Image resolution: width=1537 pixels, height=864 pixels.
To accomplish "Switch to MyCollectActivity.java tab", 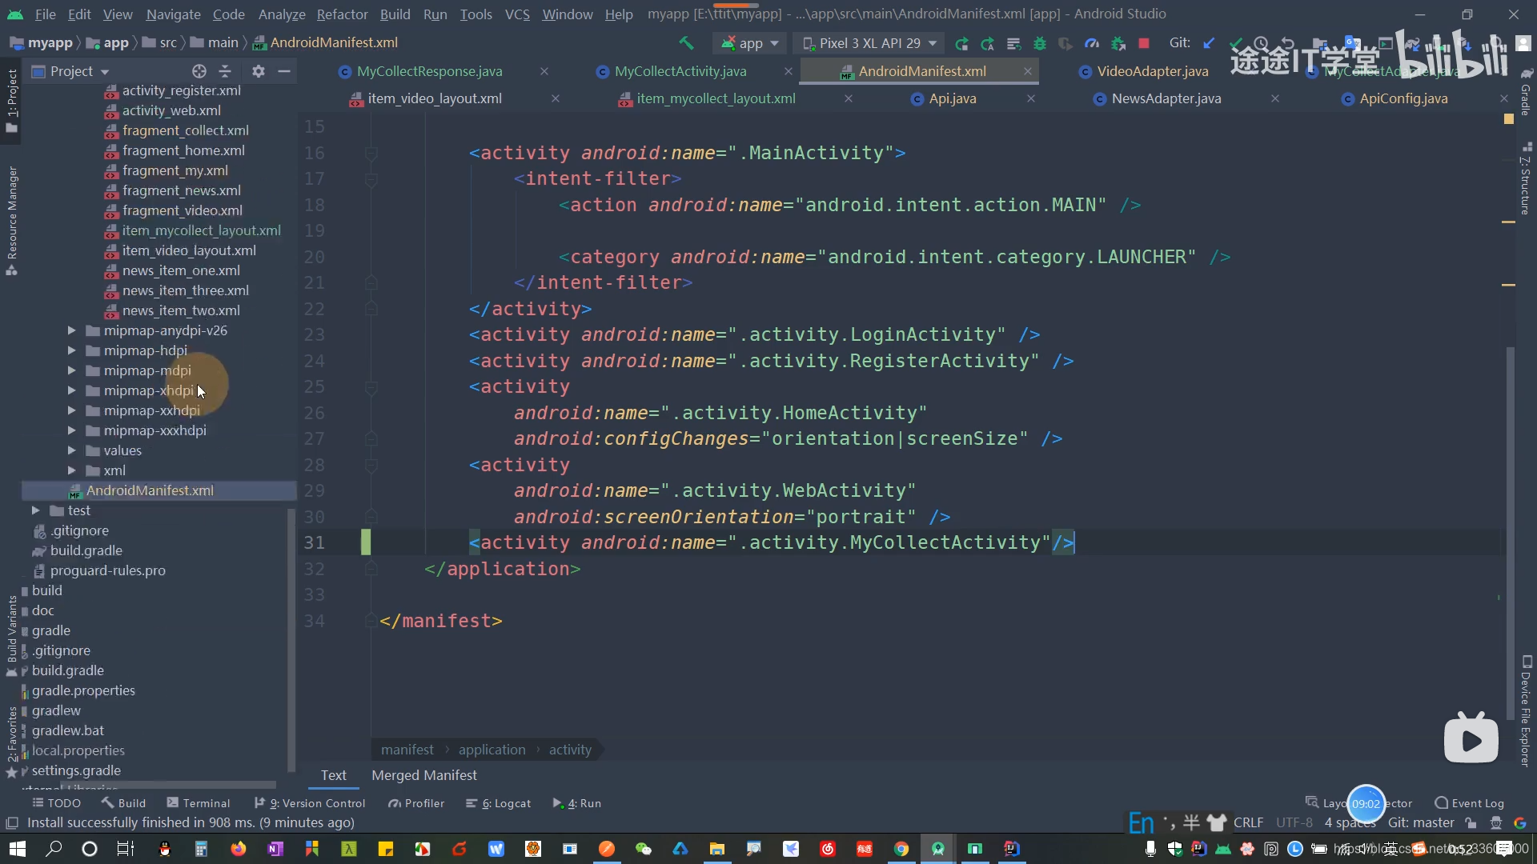I will pos(680,71).
